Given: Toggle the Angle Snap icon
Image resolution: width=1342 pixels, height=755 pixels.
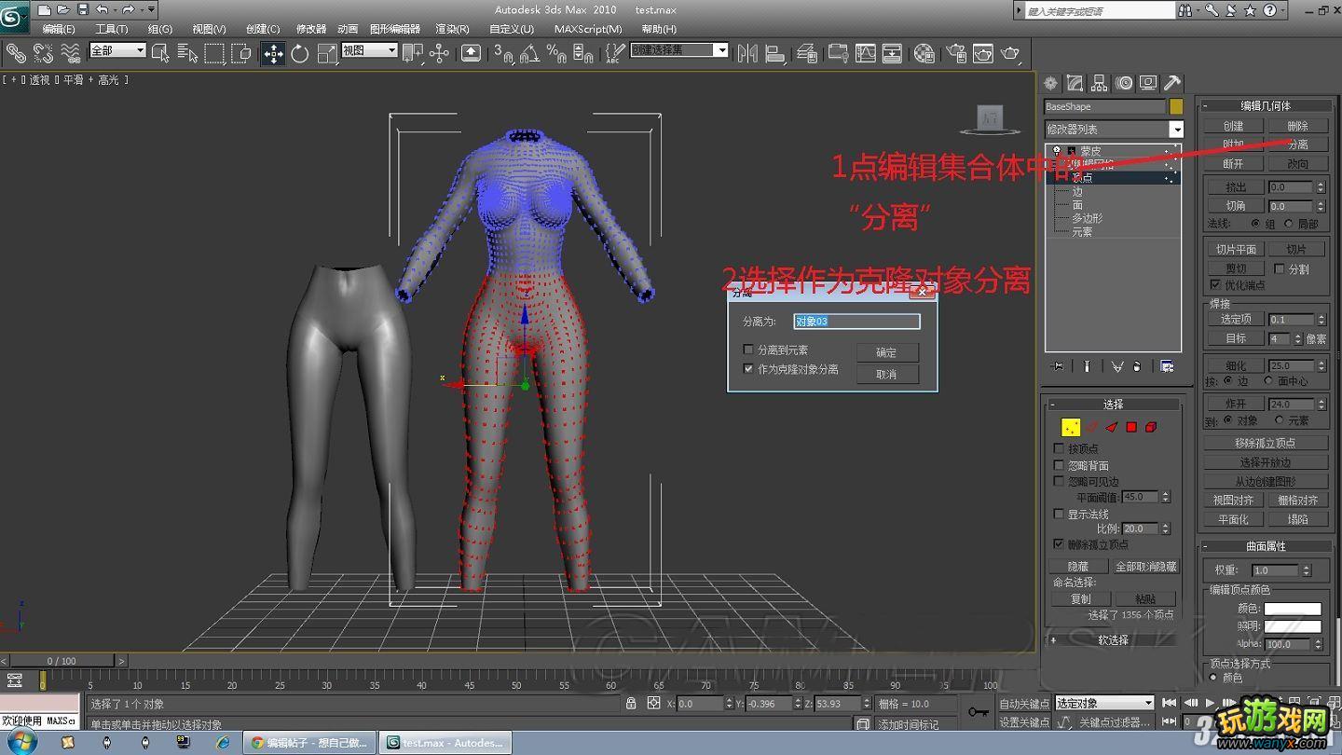Looking at the screenshot, I should 530,53.
